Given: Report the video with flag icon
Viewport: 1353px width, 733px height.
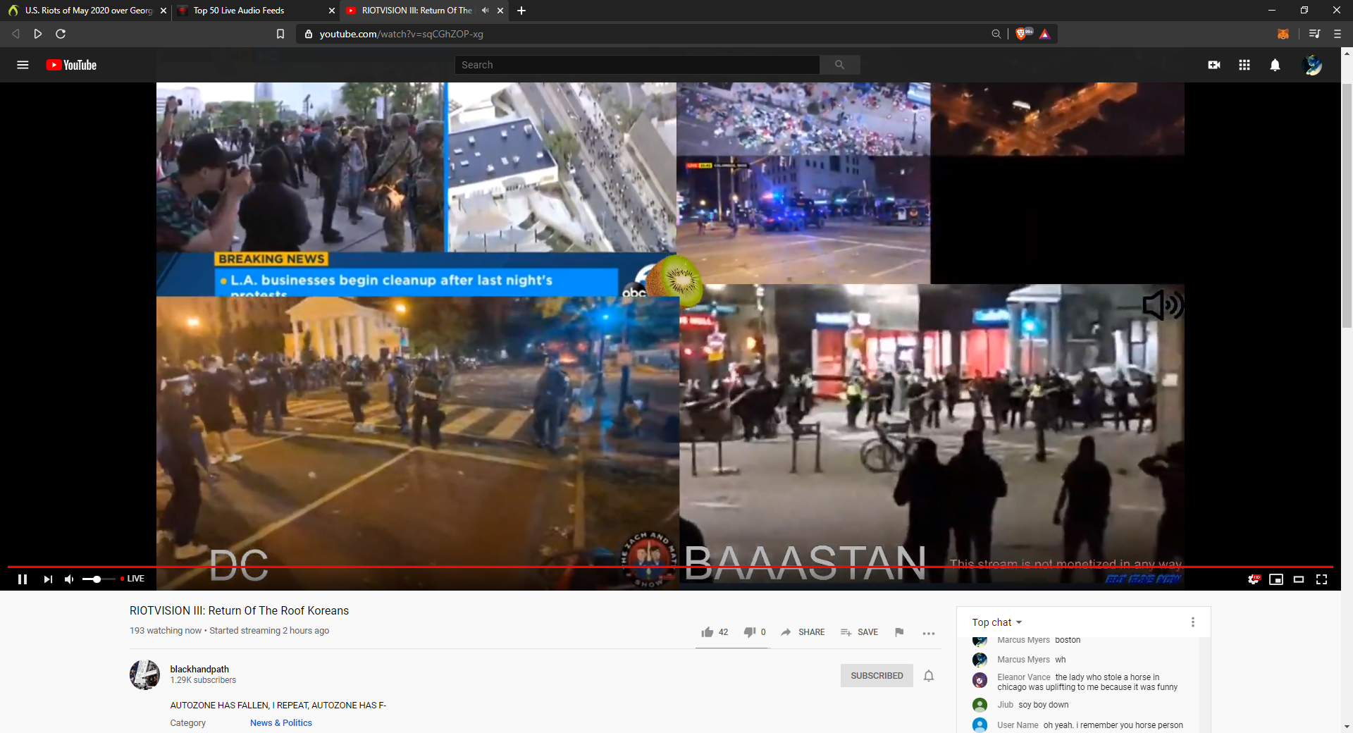Looking at the screenshot, I should tap(899, 632).
